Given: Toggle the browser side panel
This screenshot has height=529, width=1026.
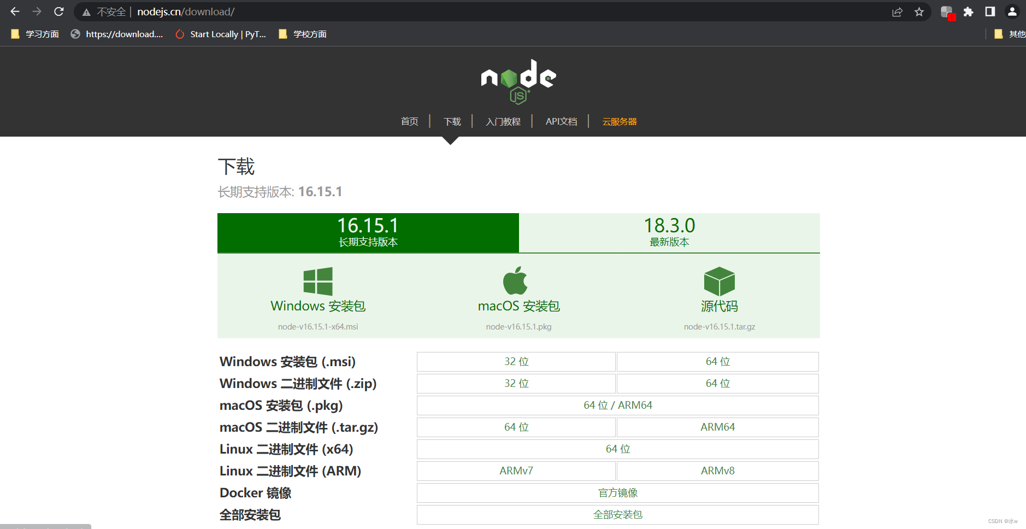Looking at the screenshot, I should [990, 12].
